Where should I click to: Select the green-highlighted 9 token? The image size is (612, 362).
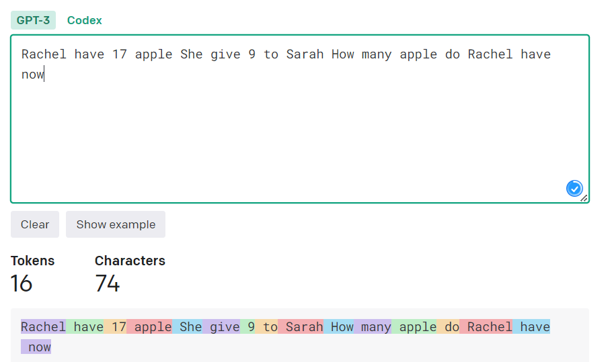(250, 327)
